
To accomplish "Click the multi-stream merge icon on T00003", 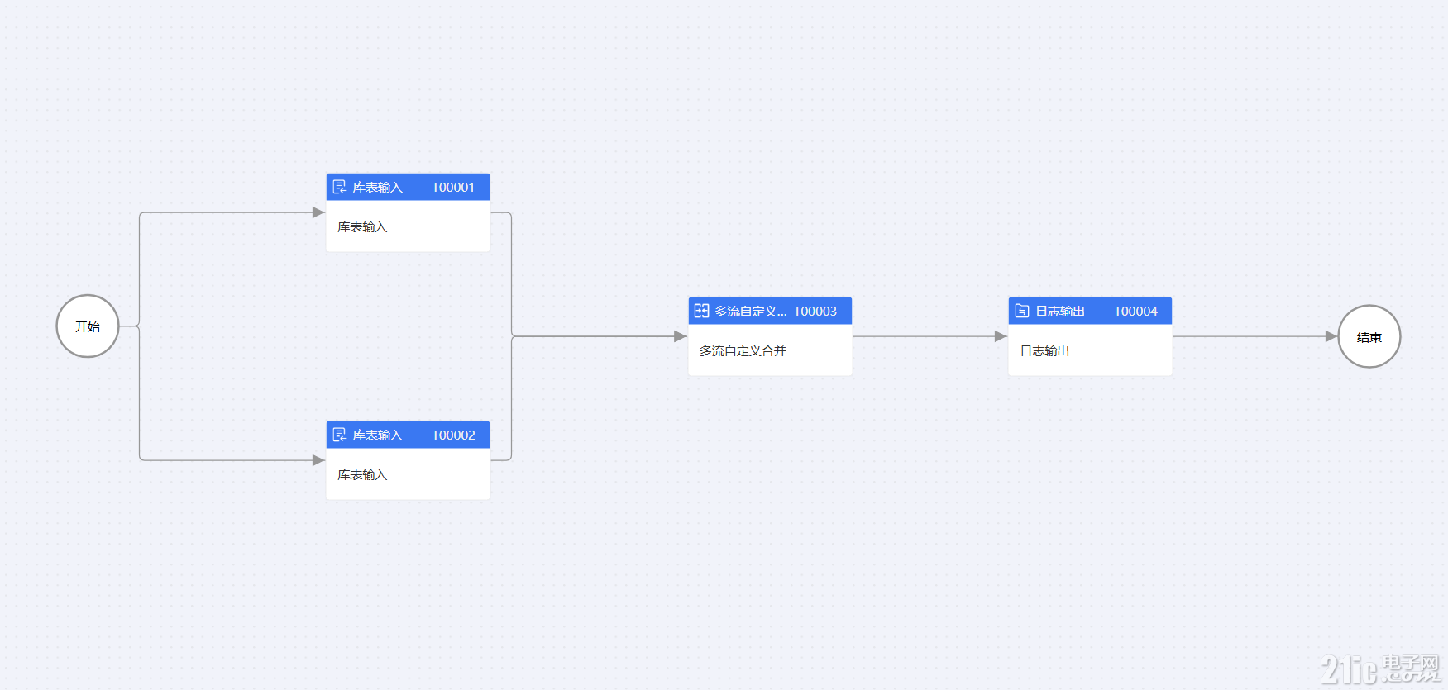I will tap(701, 312).
